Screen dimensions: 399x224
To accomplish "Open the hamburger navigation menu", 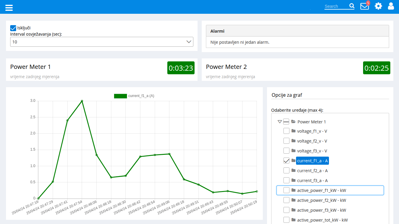I will pos(9,7).
